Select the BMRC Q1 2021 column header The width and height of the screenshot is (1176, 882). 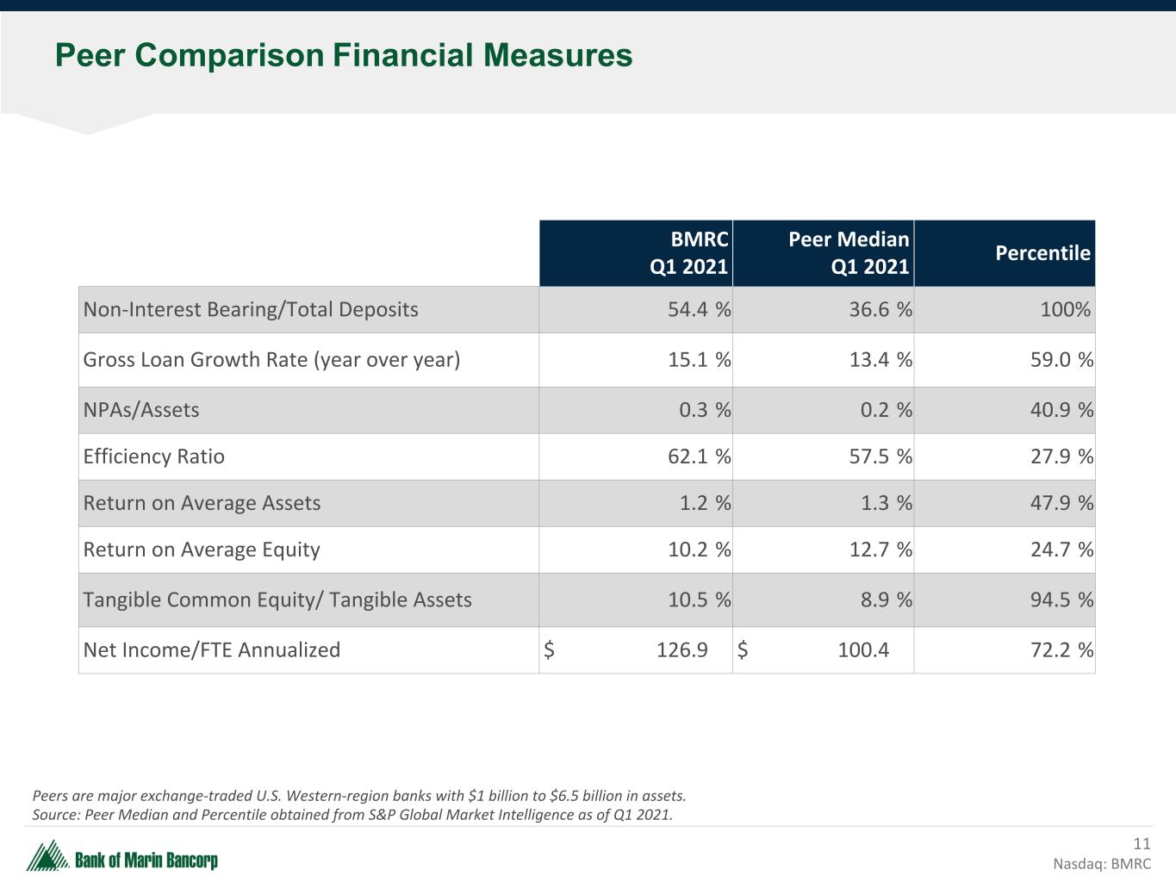(x=688, y=252)
